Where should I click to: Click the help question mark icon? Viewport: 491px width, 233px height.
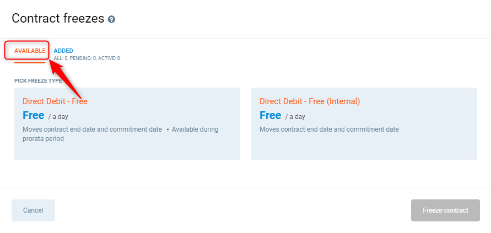(112, 19)
